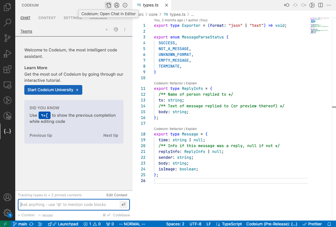The height and width of the screenshot is (227, 336).
Task: Open the Explorer view in activity bar
Action: click(7, 7)
